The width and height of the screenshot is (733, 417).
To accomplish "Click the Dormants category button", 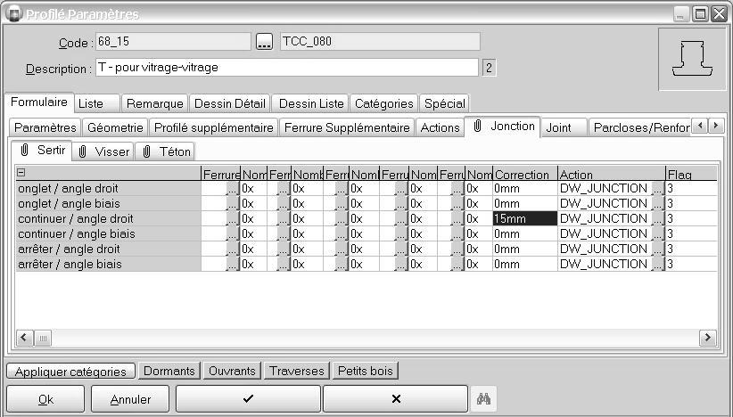I will (x=169, y=371).
